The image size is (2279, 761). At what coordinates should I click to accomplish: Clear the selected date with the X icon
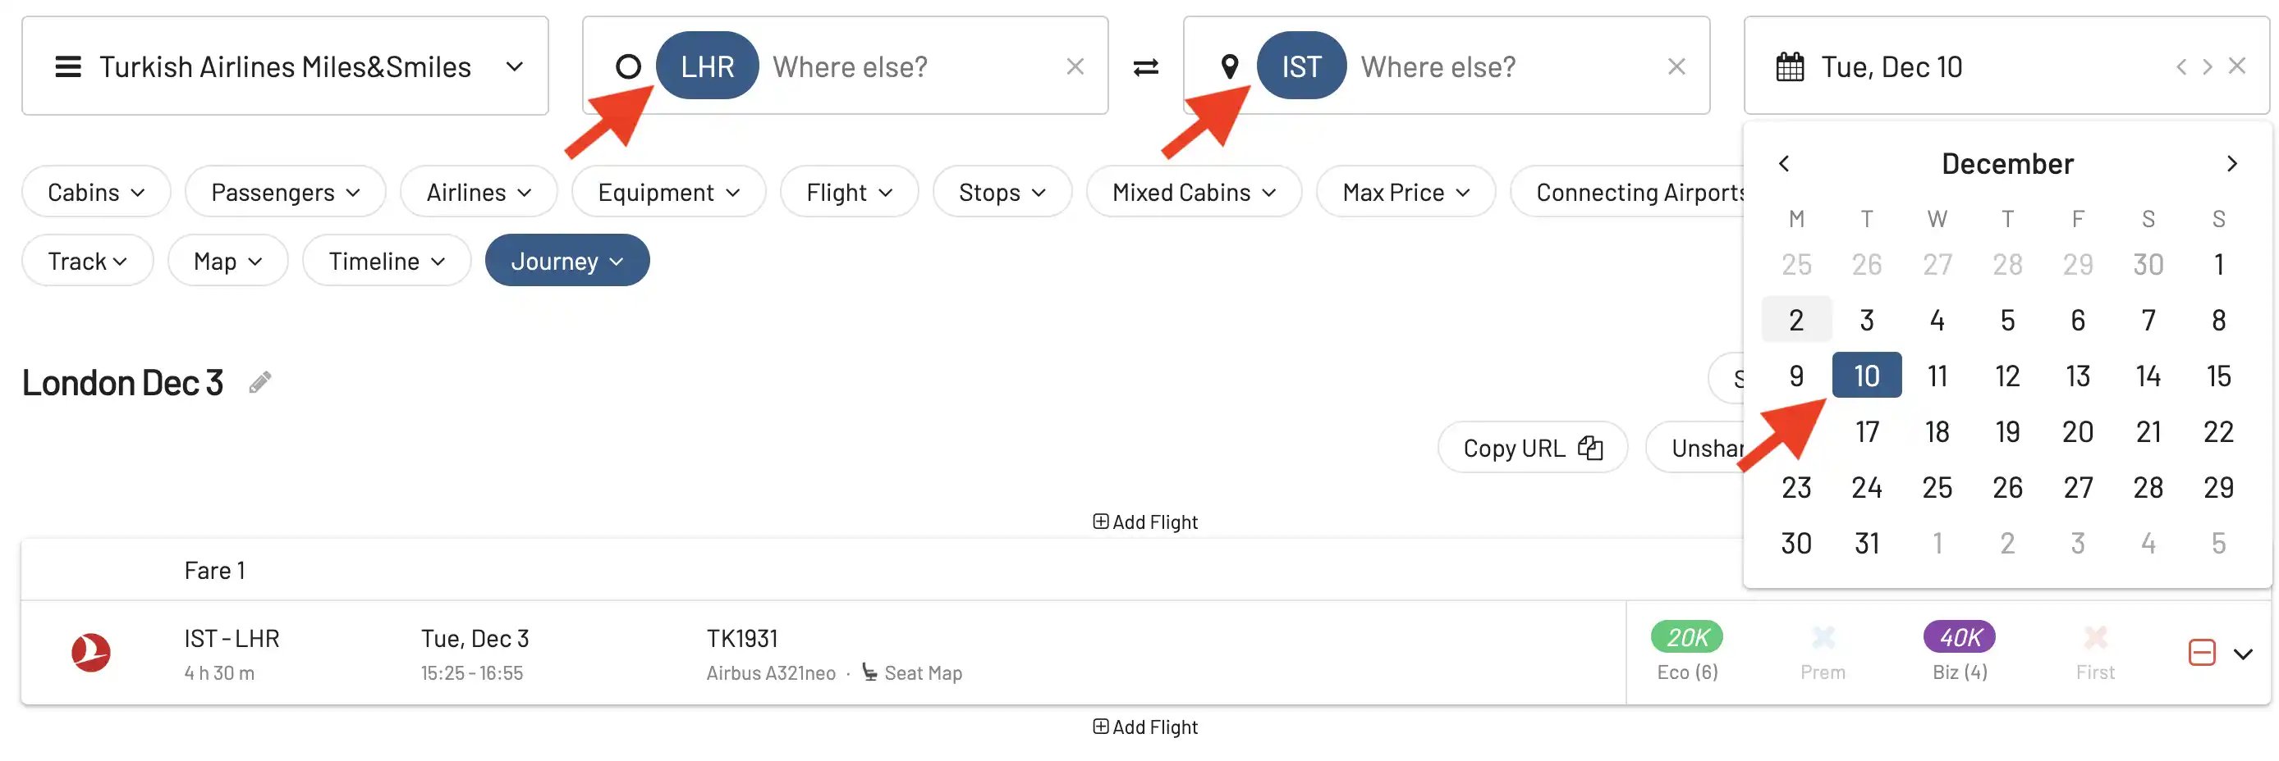[2236, 66]
